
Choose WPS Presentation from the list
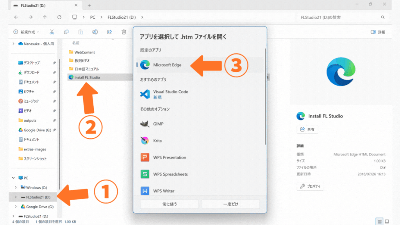(200, 157)
